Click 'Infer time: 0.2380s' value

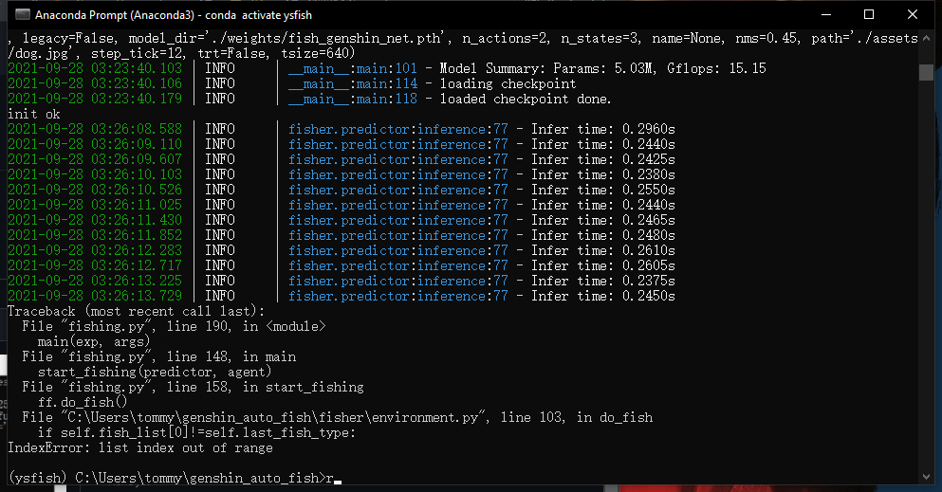[x=602, y=174]
